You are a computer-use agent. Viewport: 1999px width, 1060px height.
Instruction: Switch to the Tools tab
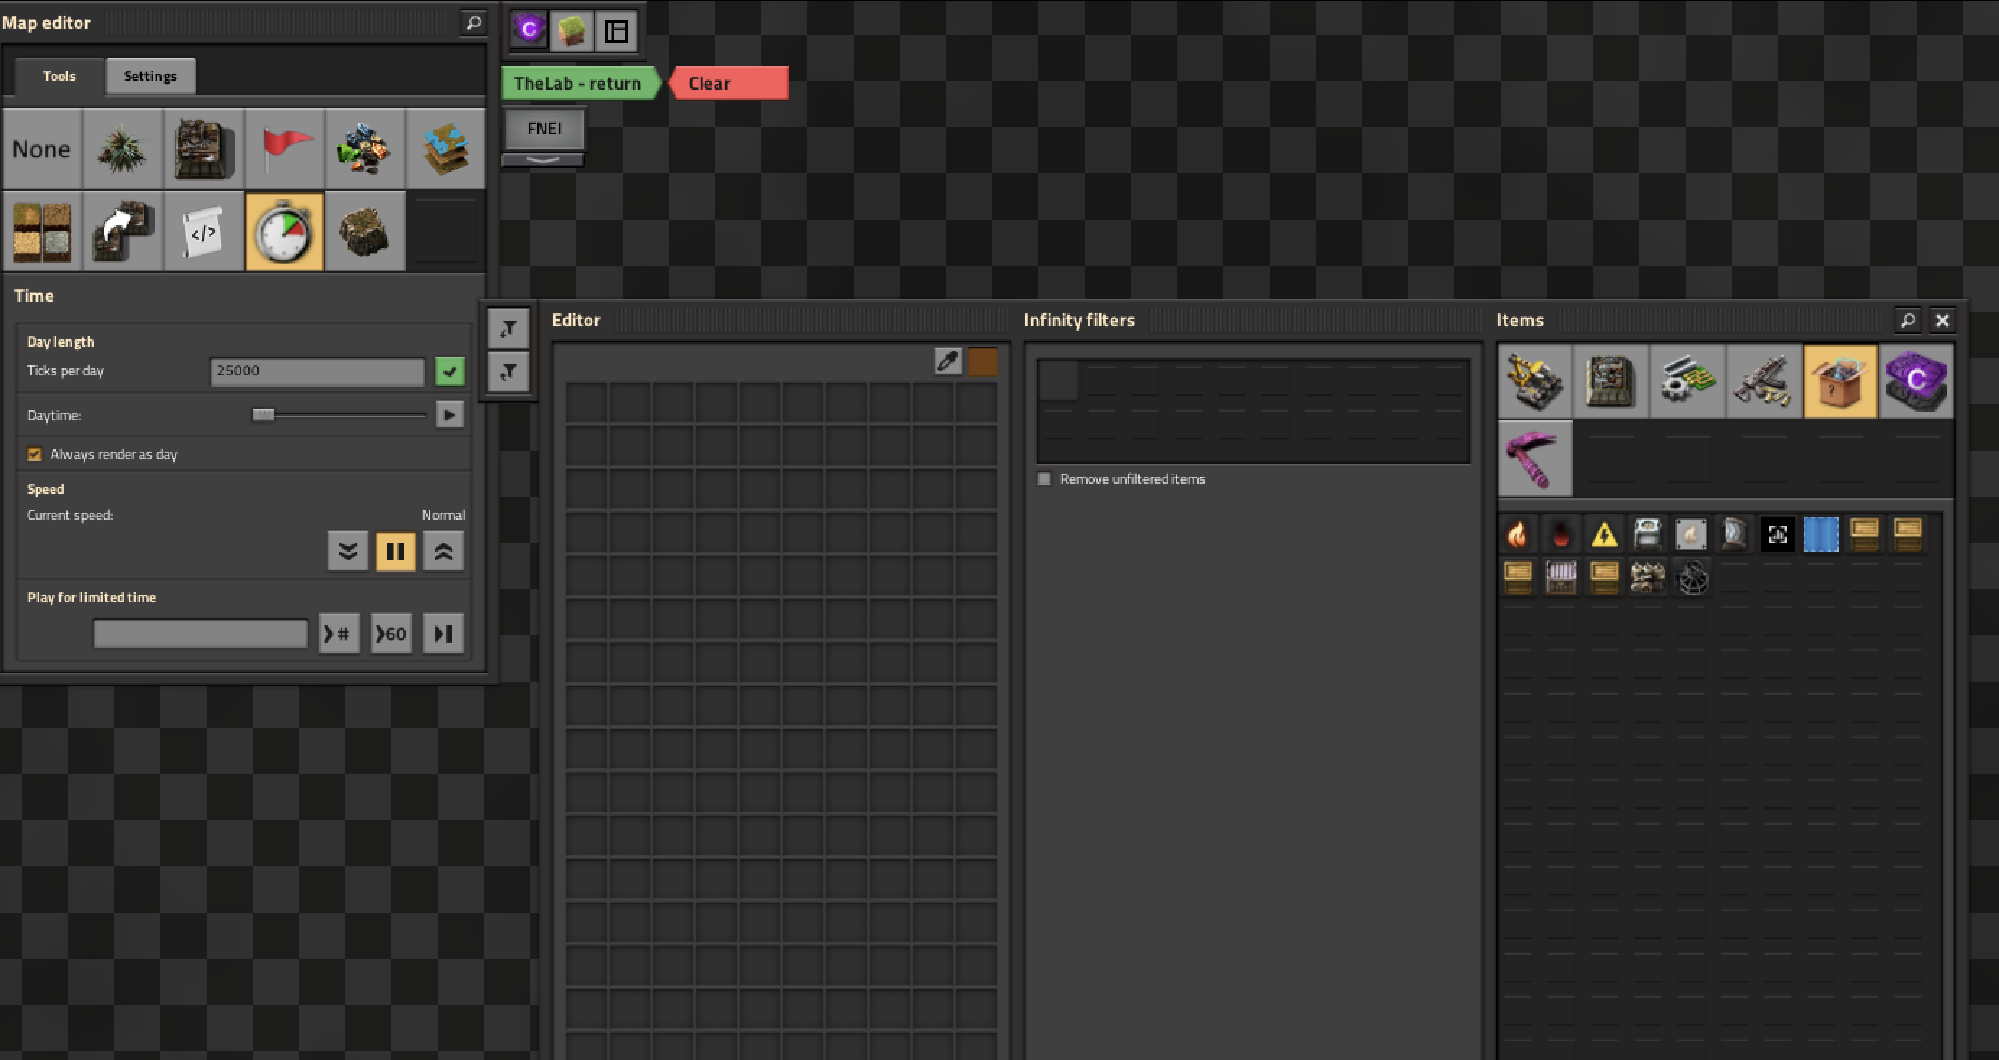click(x=59, y=76)
